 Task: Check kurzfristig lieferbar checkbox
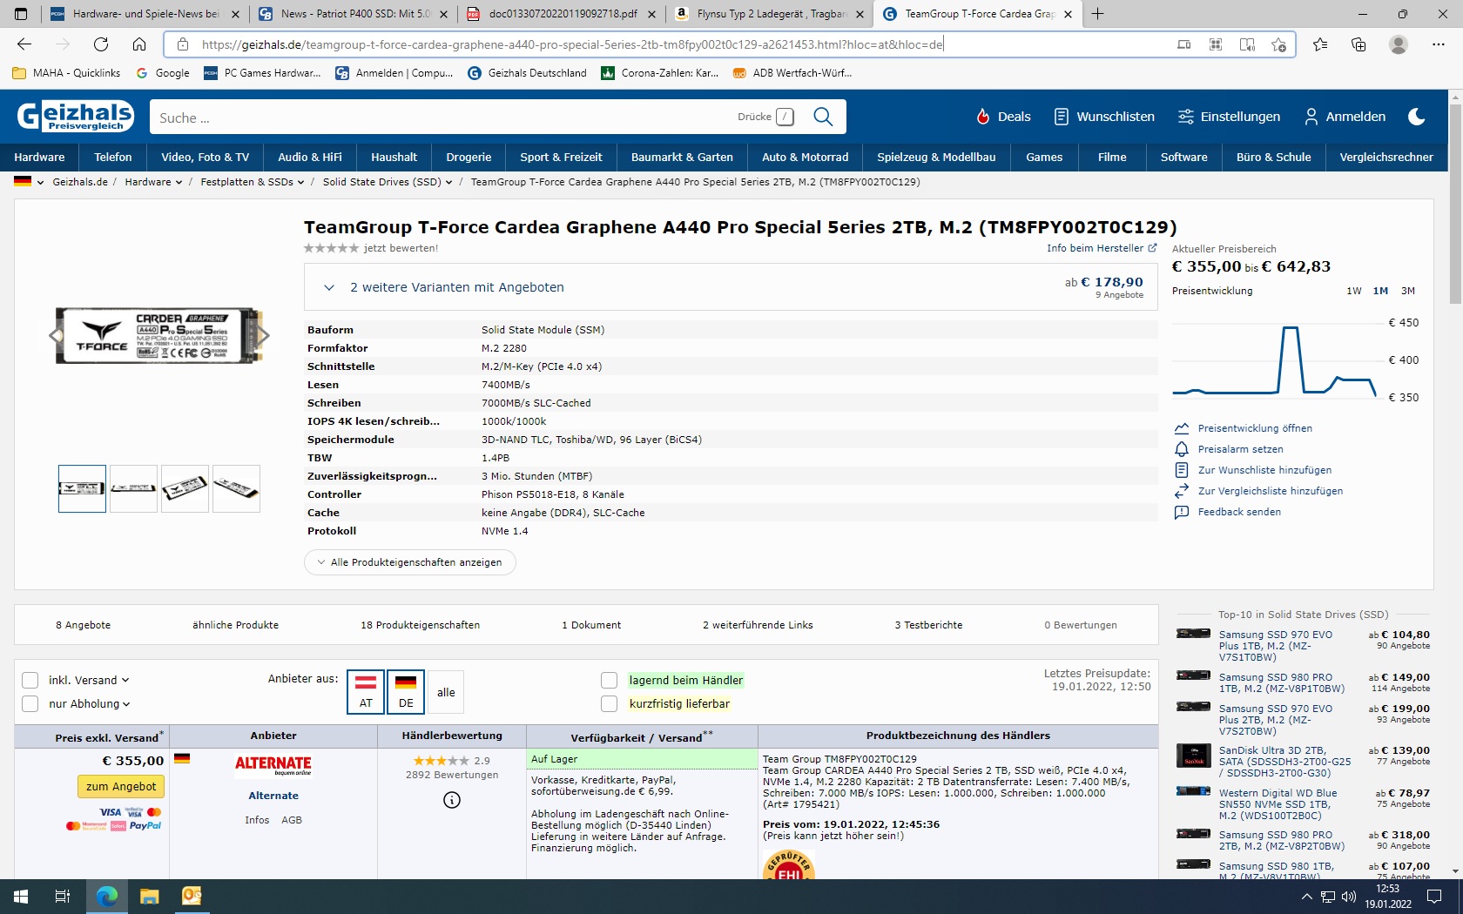(610, 704)
